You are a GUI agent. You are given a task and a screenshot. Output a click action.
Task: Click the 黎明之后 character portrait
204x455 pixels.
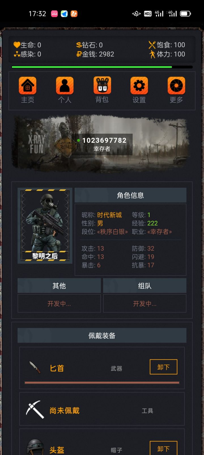tap(45, 226)
